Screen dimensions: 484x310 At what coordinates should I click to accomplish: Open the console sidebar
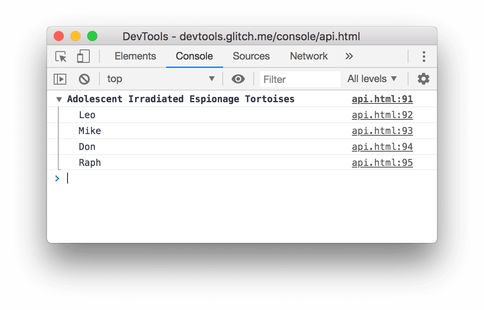pos(60,79)
